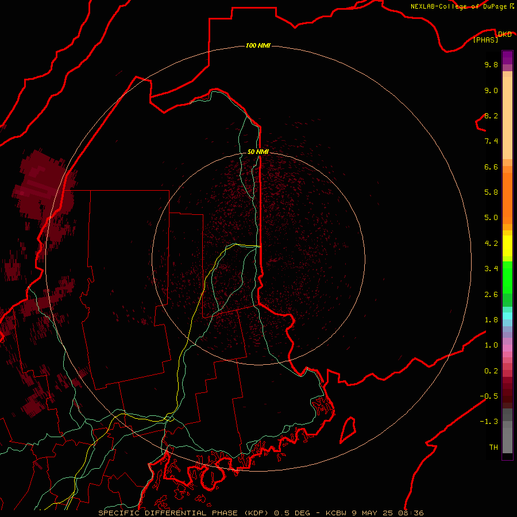Pick the cyan color bar segment
Viewport: 517px width, 517px height.
click(x=507, y=316)
